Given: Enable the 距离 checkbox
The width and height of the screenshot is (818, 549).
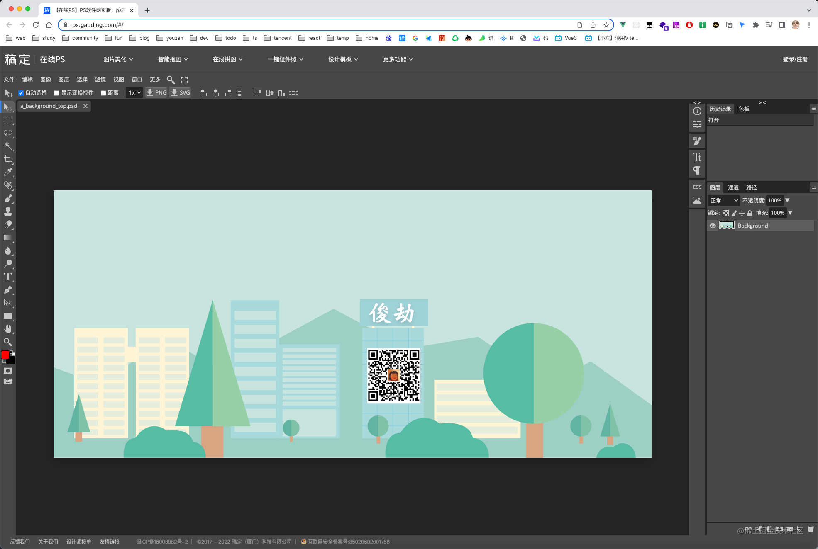Looking at the screenshot, I should [x=103, y=93].
